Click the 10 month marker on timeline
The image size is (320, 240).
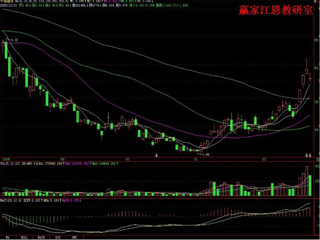[127, 159]
